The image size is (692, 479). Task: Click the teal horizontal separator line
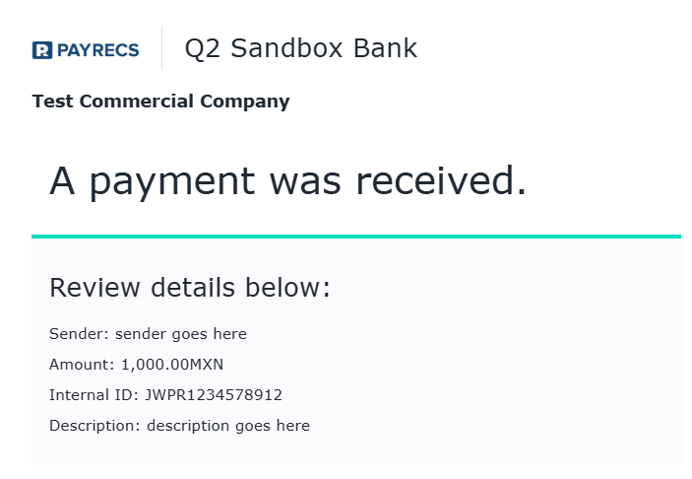click(x=355, y=237)
